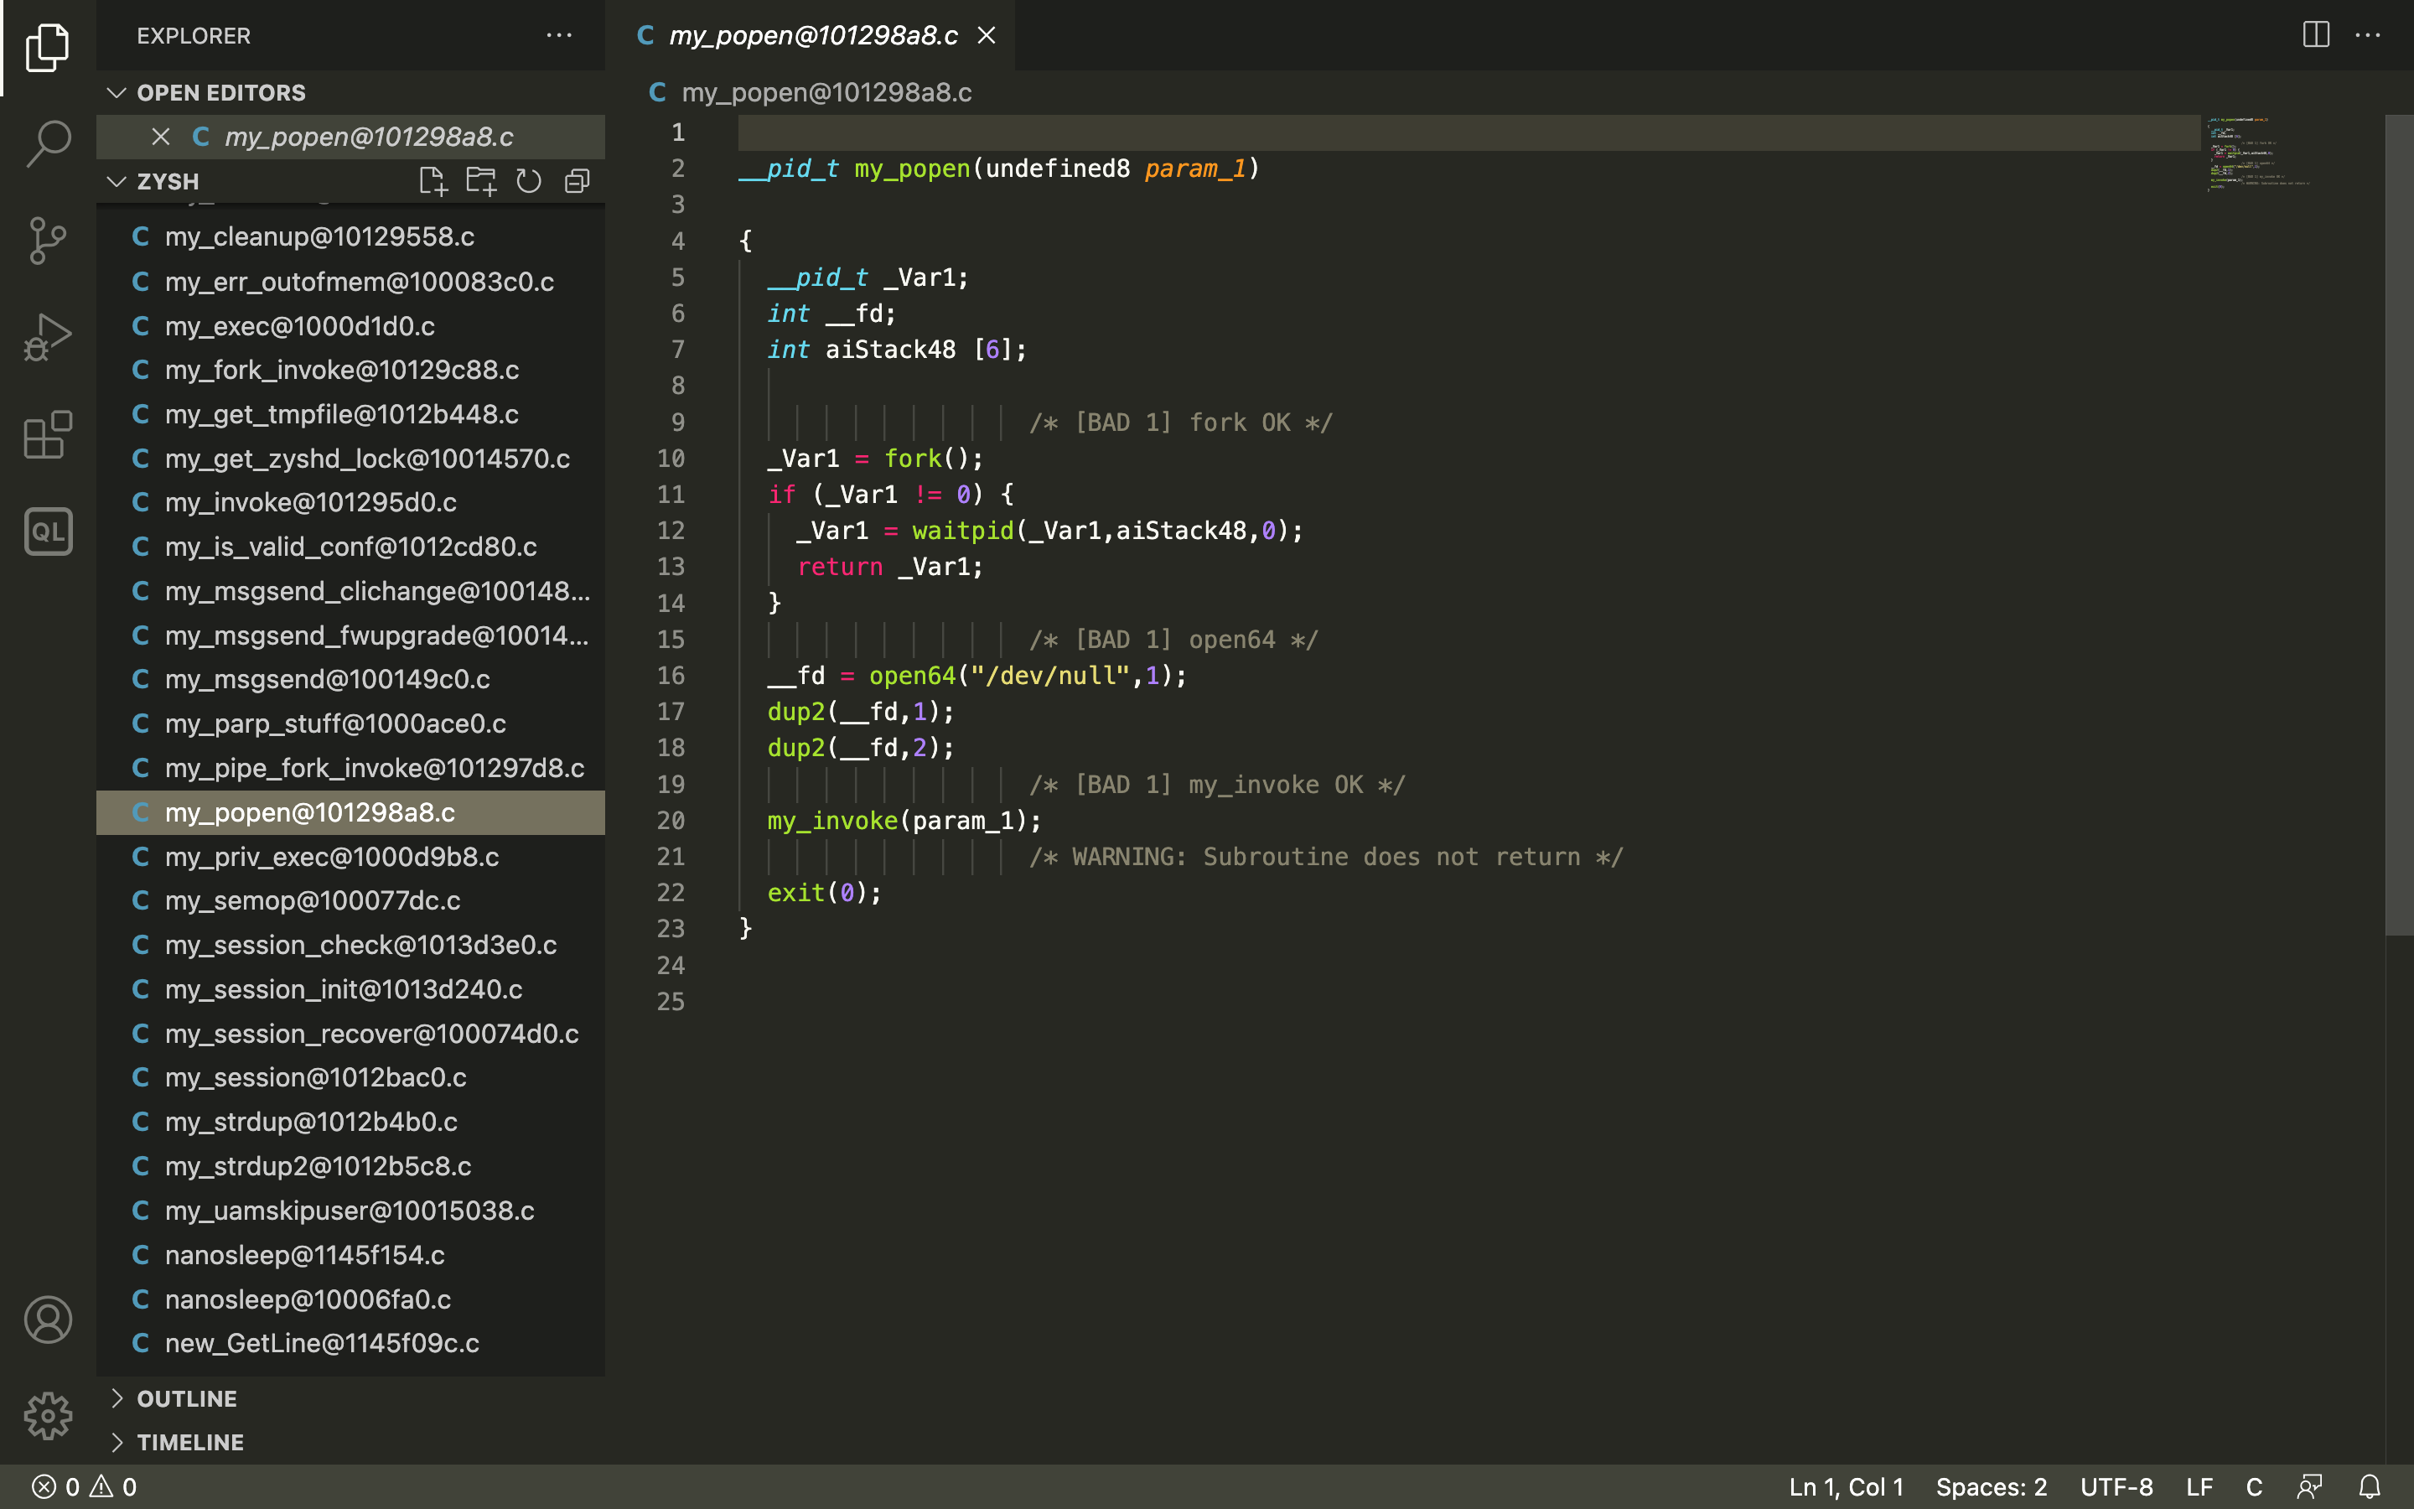Open the Run and Debug view
Image resolution: width=2414 pixels, height=1509 pixels.
[48, 337]
